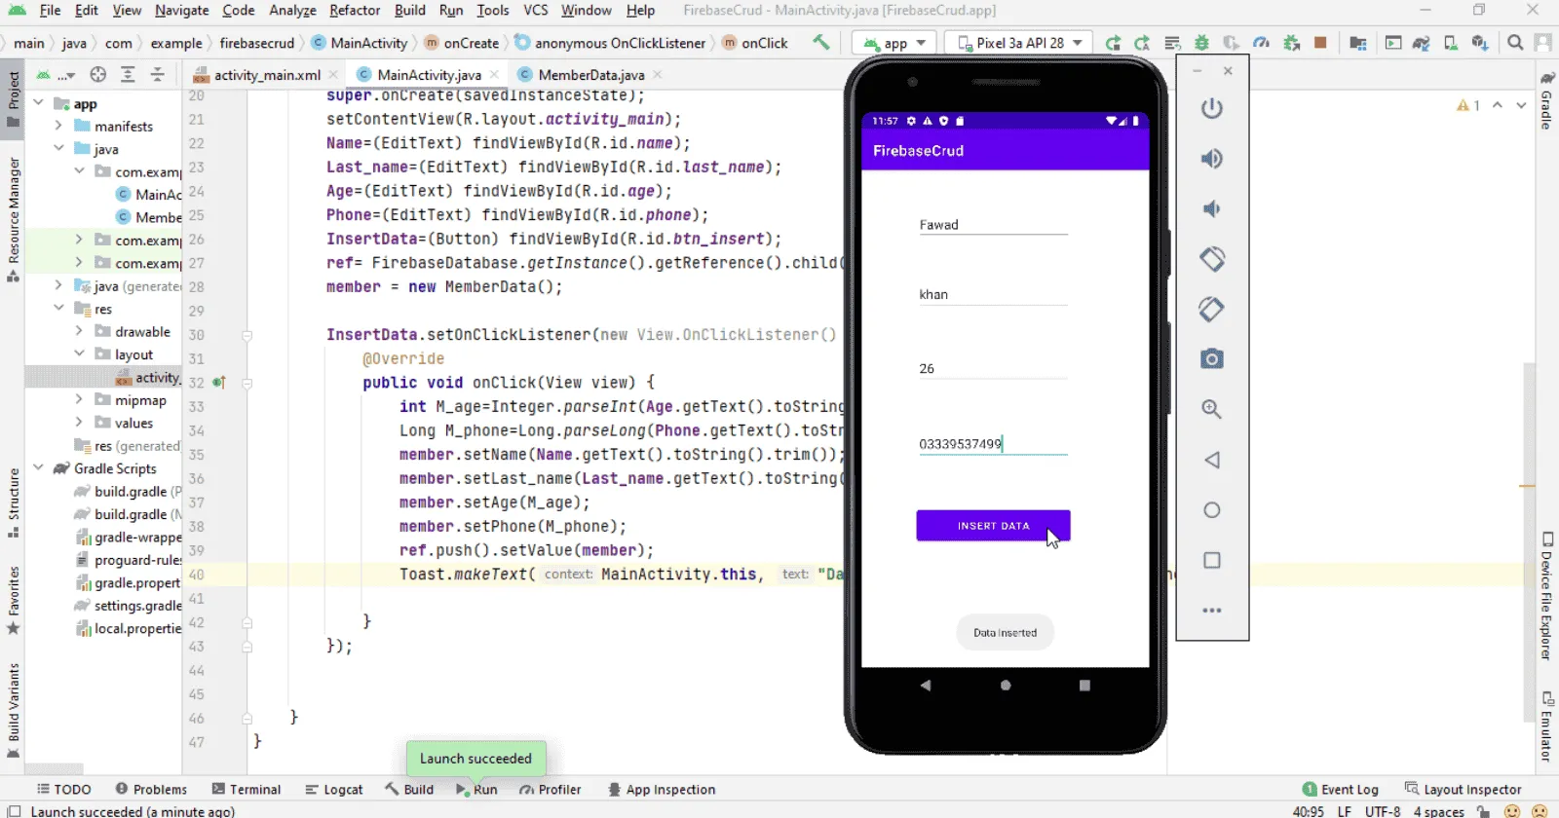
Task: Click the Rerun app icon
Action: tap(1113, 43)
